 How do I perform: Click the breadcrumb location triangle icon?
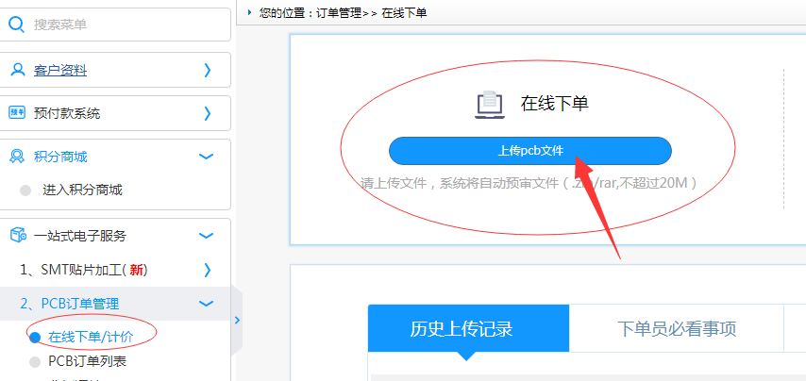tap(249, 12)
